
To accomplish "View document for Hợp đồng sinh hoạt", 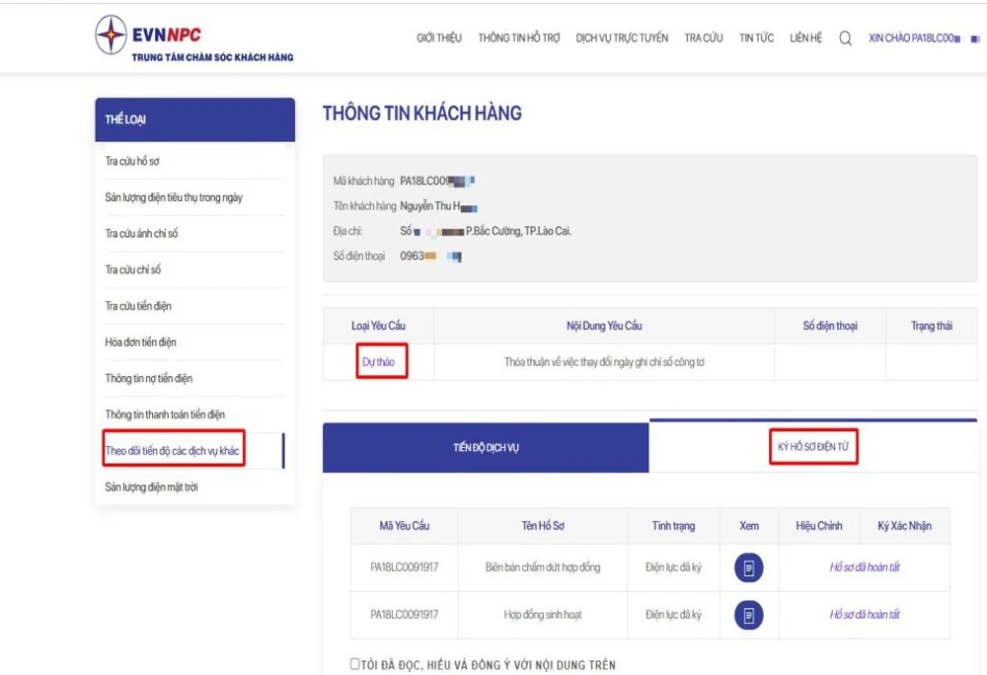I will [x=748, y=615].
